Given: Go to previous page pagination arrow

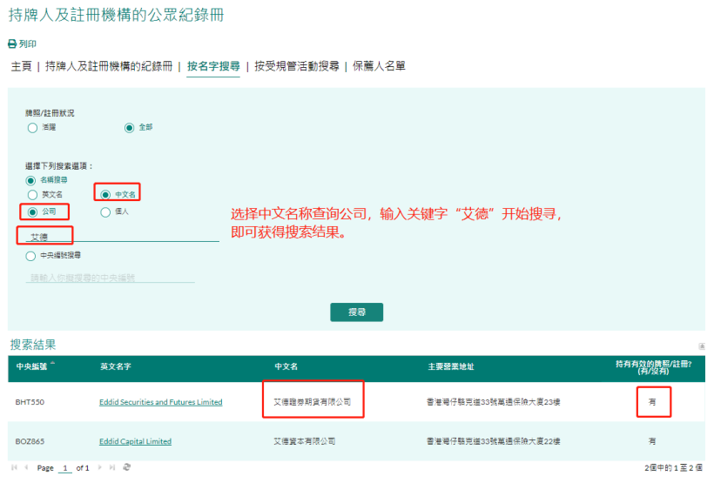Looking at the screenshot, I should 26,467.
